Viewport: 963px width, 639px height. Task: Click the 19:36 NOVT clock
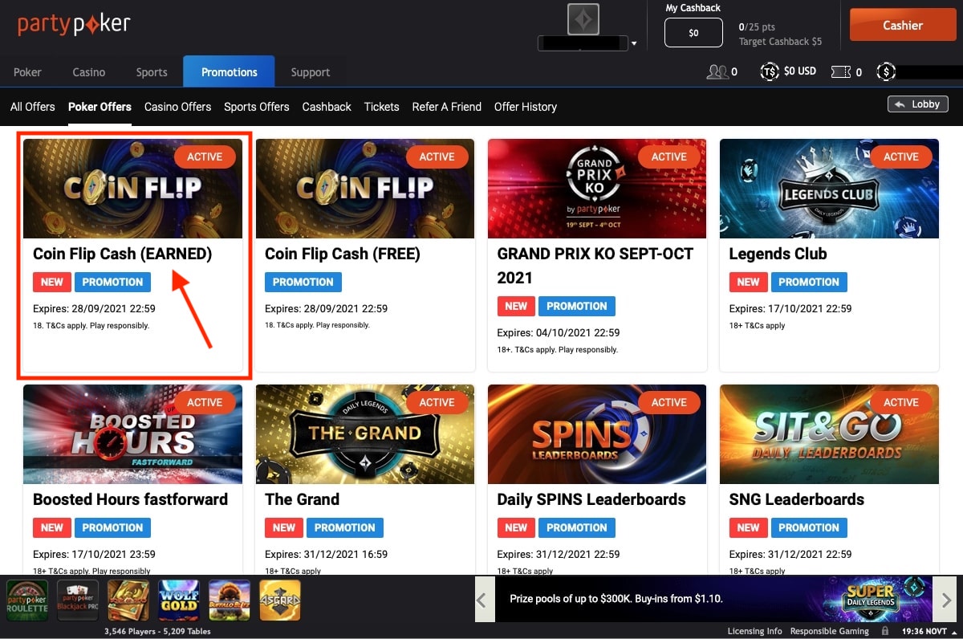tap(925, 631)
